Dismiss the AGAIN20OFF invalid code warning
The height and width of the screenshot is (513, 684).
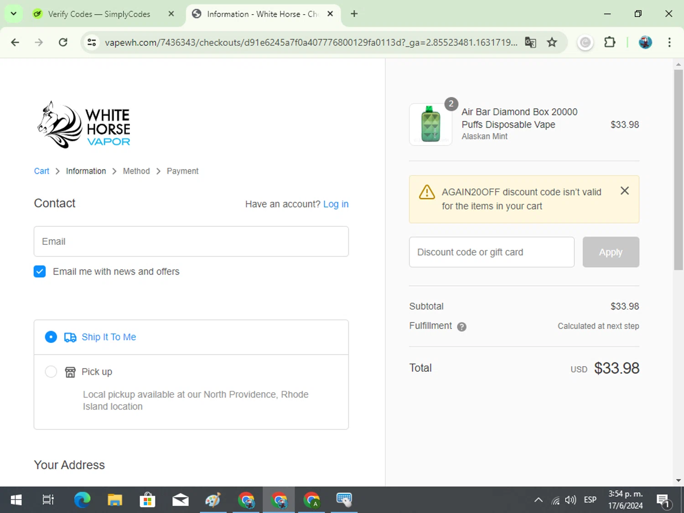(x=625, y=191)
